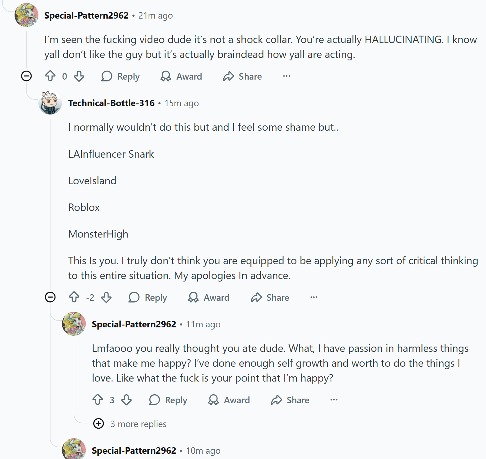Viewport: 486px width, 459px height.
Task: Award the top comment from 21m ago
Action: coord(181,76)
